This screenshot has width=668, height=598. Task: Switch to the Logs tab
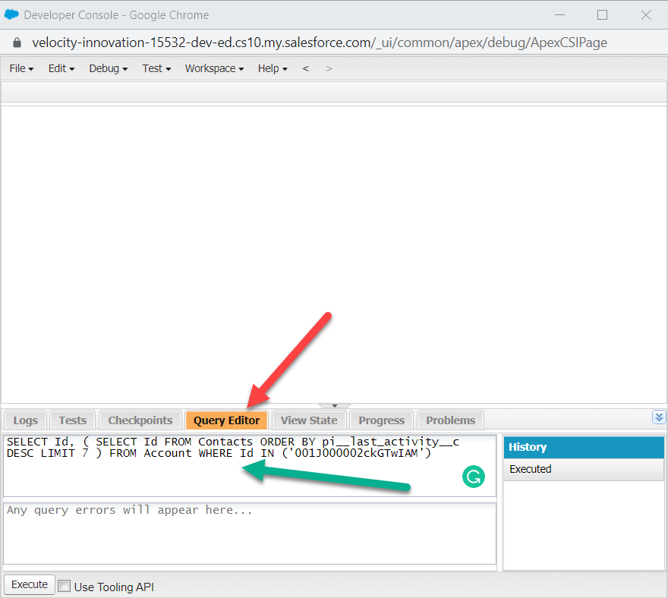(x=26, y=420)
